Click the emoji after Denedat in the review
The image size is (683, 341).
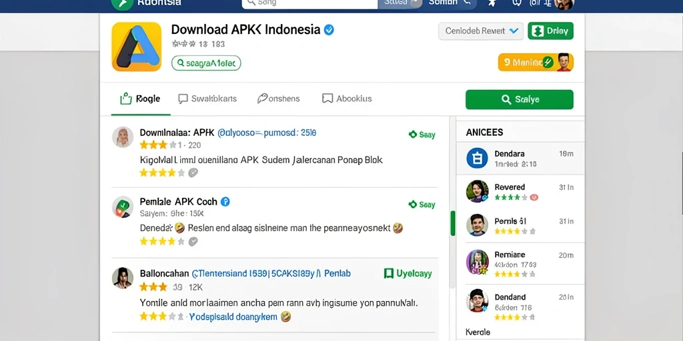click(179, 228)
